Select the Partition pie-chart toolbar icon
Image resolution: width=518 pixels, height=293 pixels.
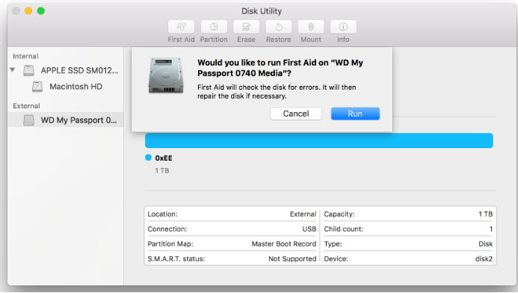click(x=214, y=27)
